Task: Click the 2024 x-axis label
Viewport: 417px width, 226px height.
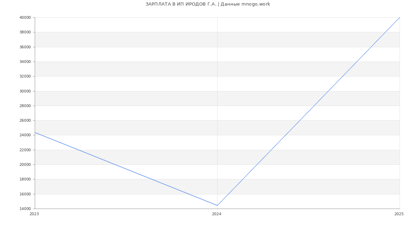Action: 216,214
